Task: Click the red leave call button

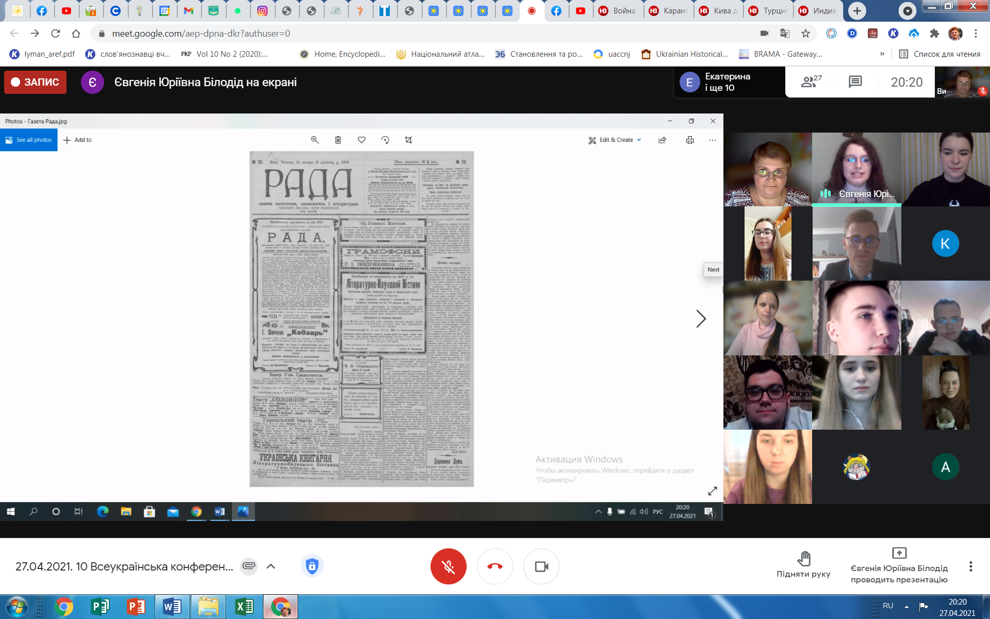Action: click(x=494, y=566)
